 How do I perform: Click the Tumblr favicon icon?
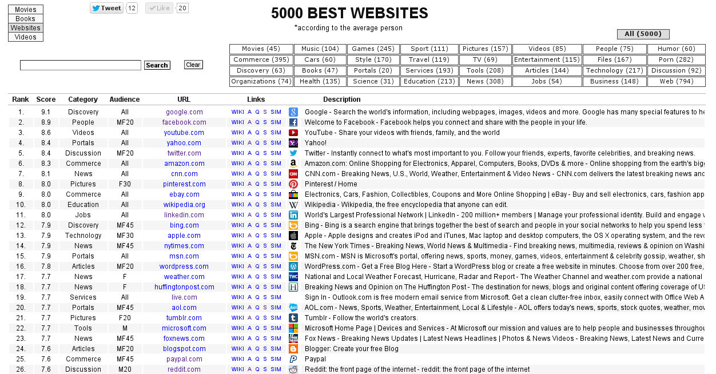[x=293, y=318]
